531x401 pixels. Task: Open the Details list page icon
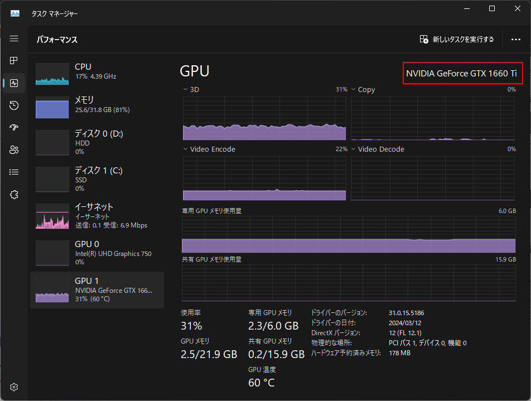pos(14,172)
